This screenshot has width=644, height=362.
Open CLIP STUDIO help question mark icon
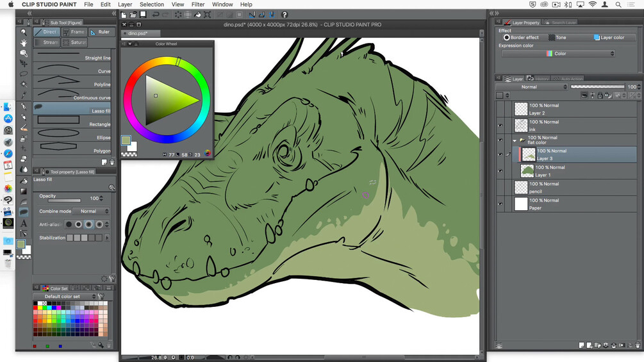click(x=285, y=15)
